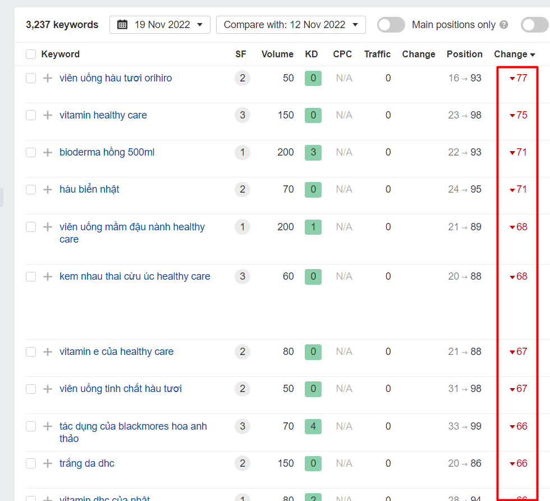Click KD badge 3 for bioderma hồng 500ml
The image size is (550, 501).
(x=313, y=152)
